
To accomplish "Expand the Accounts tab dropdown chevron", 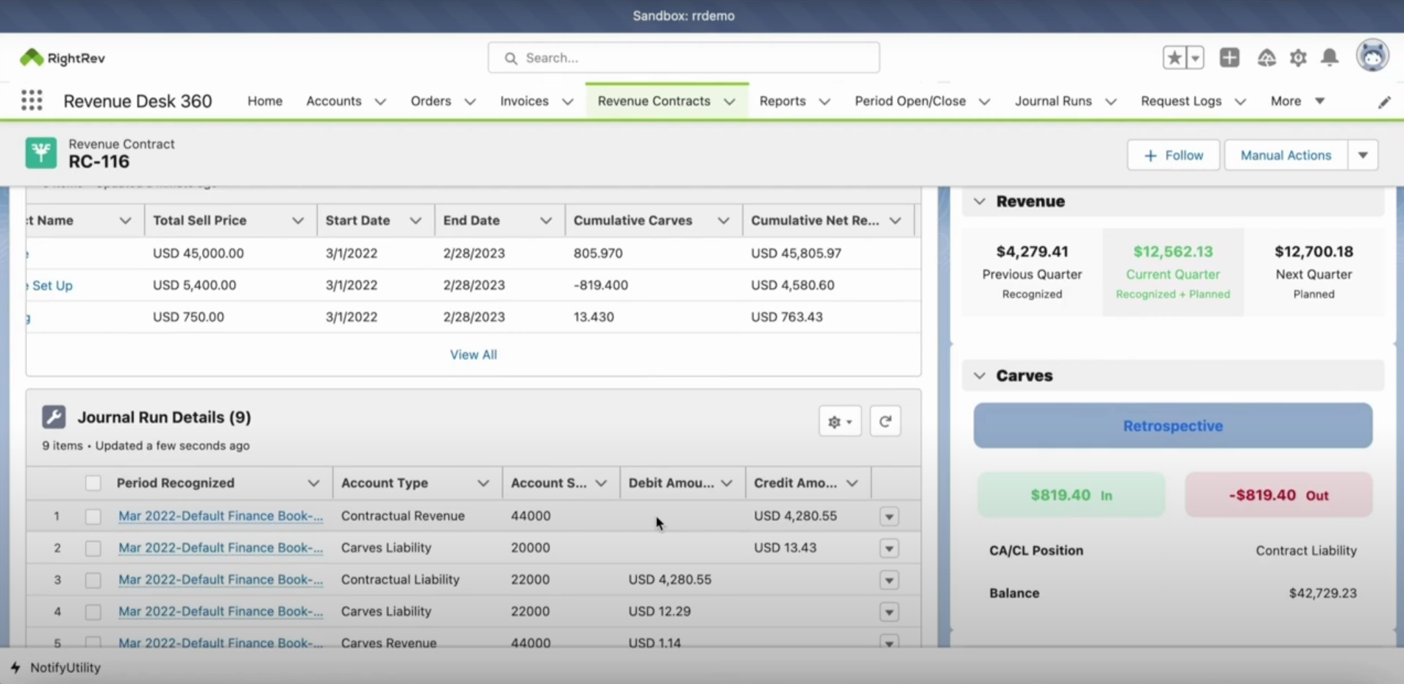I will pyautogui.click(x=380, y=101).
